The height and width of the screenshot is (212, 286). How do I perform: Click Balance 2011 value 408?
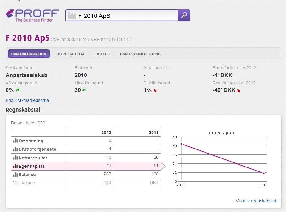point(155,174)
